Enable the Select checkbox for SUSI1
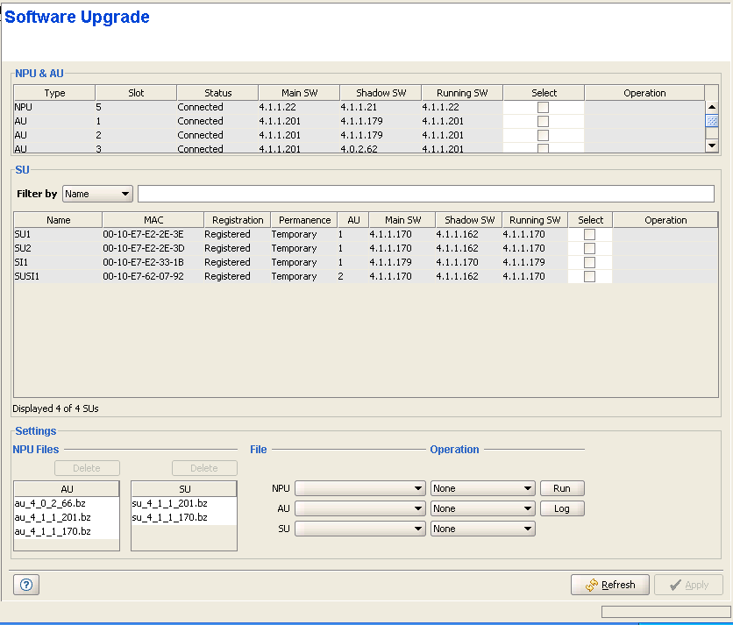The width and height of the screenshot is (733, 625). pos(589,276)
